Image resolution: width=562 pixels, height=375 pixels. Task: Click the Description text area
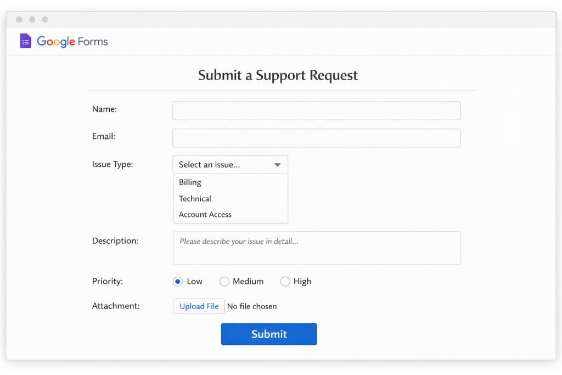316,248
